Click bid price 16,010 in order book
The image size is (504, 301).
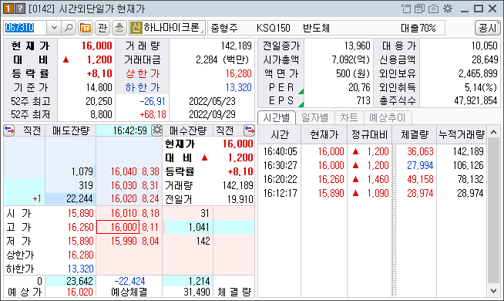124,213
